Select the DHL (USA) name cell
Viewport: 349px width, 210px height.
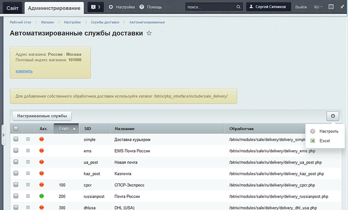coord(124,208)
